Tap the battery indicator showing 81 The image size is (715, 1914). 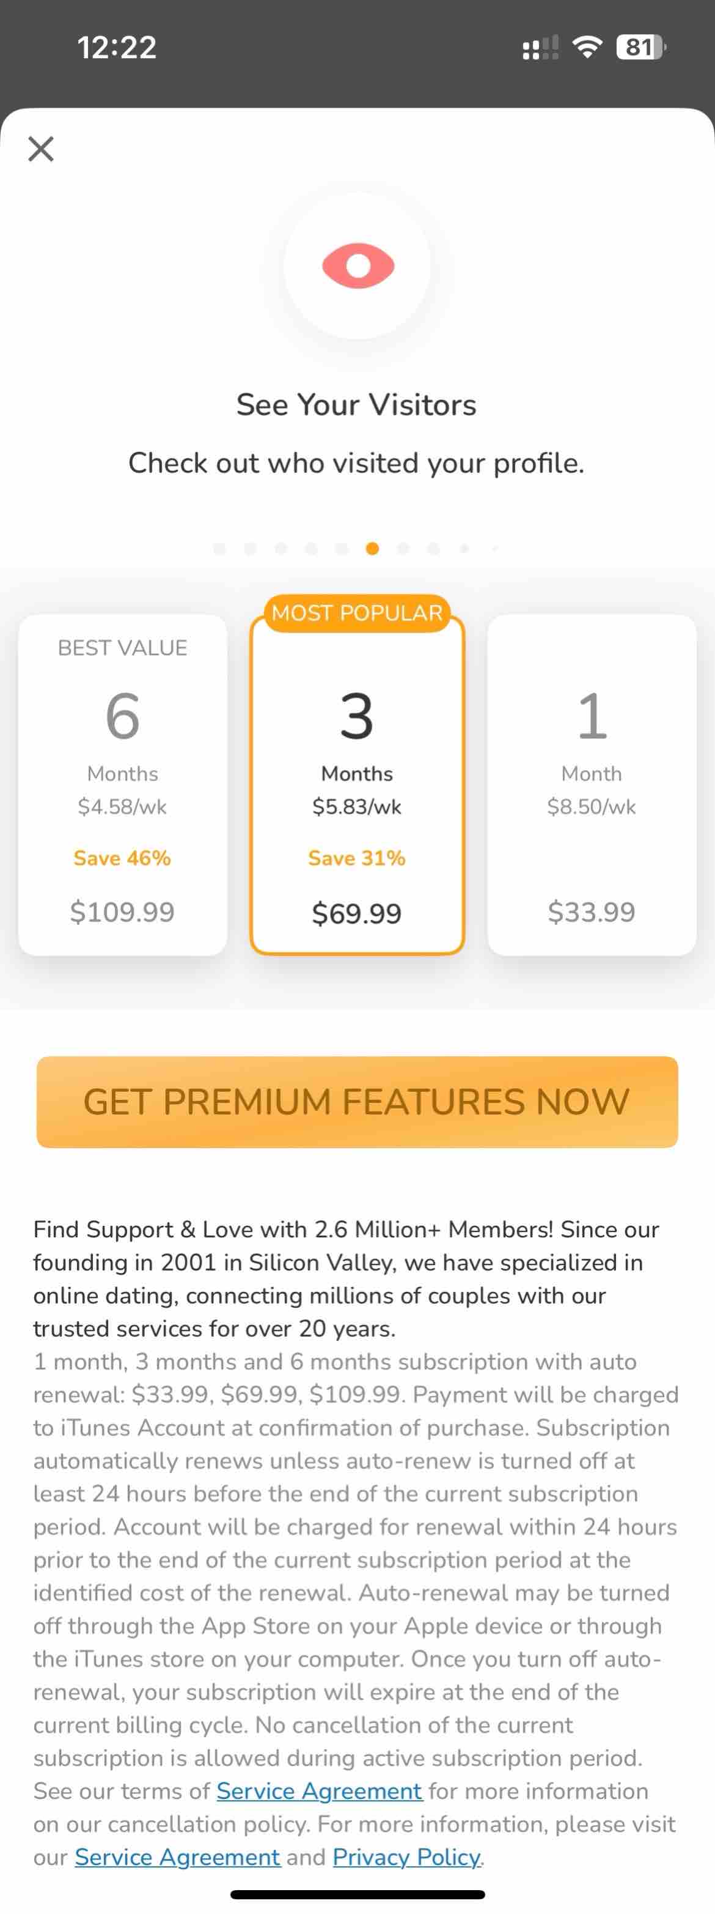pyautogui.click(x=642, y=48)
